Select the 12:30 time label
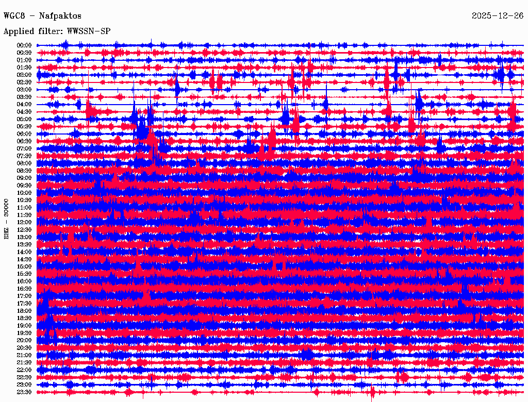 click(24, 230)
